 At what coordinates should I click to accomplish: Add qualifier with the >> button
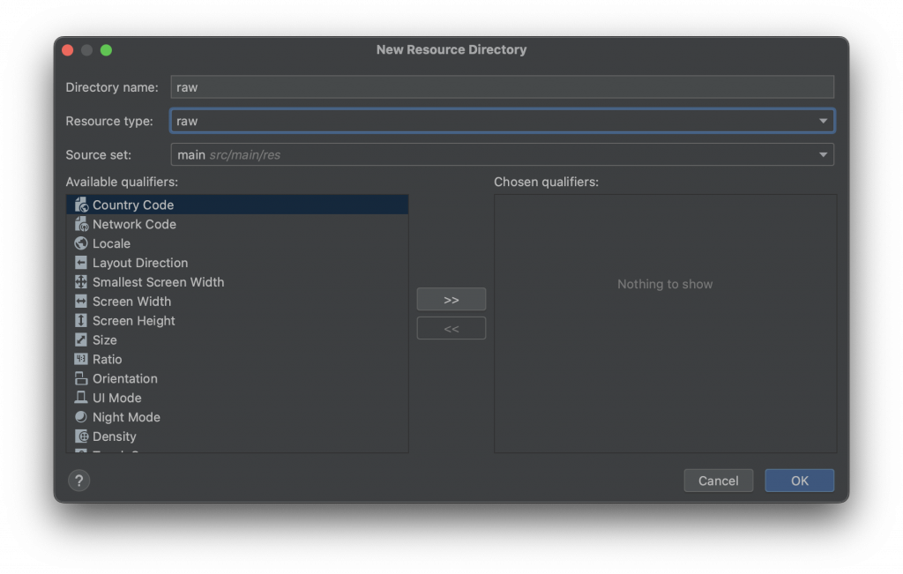click(451, 300)
